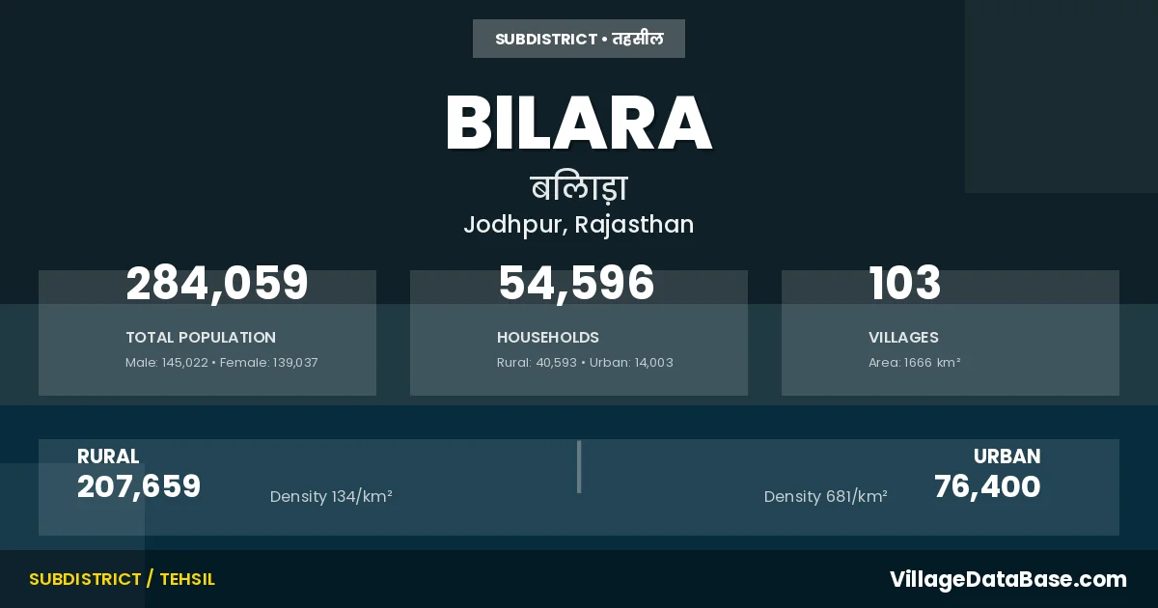Click the Jodhpur, Rajasthan location text

coord(579,225)
